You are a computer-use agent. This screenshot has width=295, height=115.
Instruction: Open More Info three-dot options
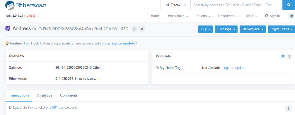tap(289, 56)
